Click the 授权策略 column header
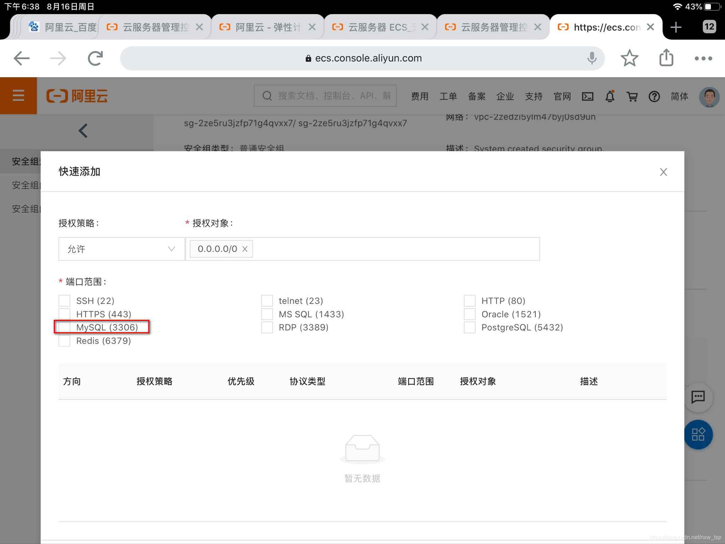The width and height of the screenshot is (725, 544). pyautogui.click(x=154, y=381)
